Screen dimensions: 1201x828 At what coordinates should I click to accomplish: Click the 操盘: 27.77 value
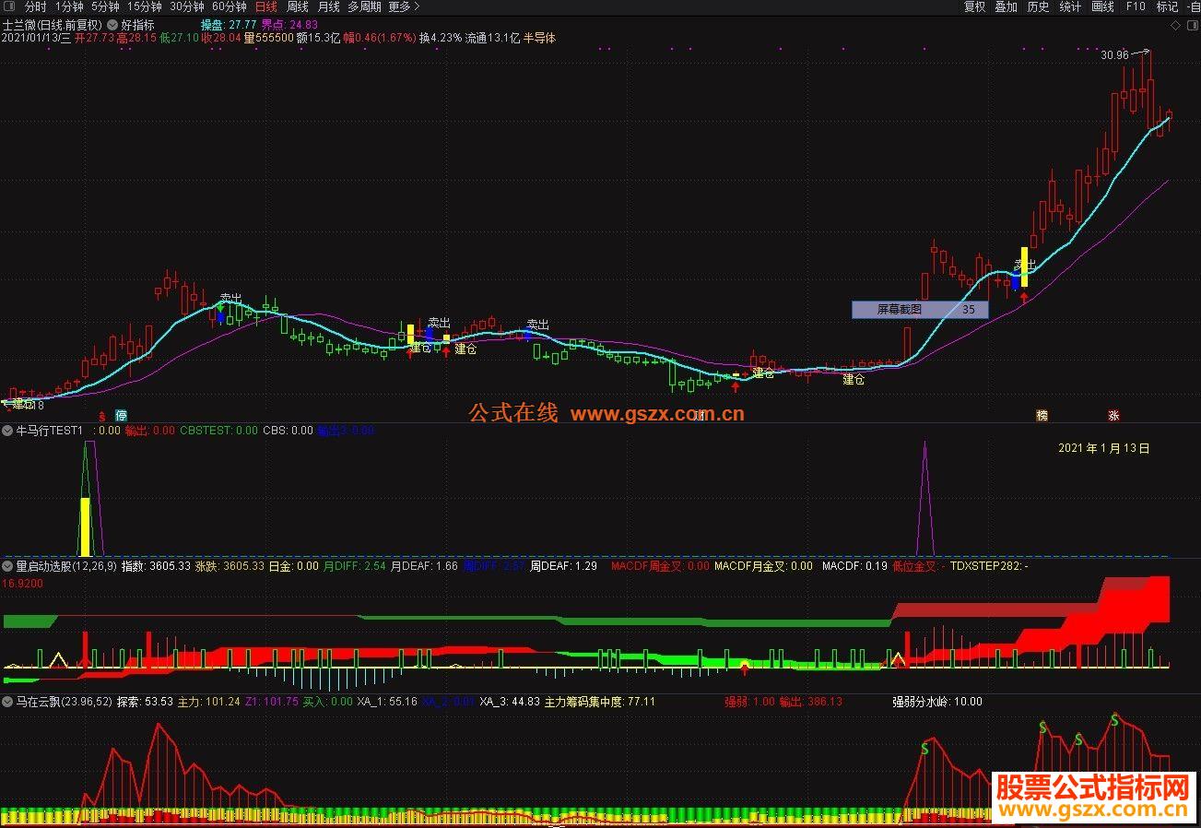pyautogui.click(x=229, y=25)
